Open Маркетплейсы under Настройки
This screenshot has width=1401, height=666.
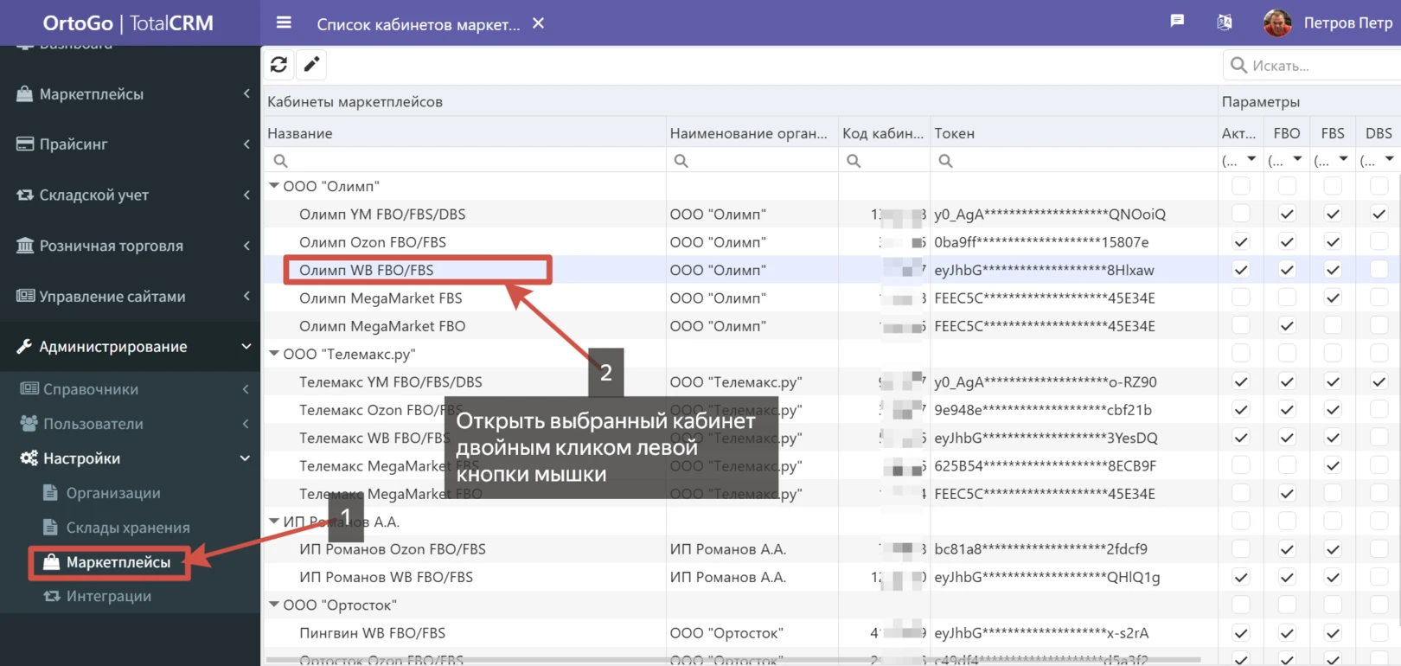pos(118,562)
